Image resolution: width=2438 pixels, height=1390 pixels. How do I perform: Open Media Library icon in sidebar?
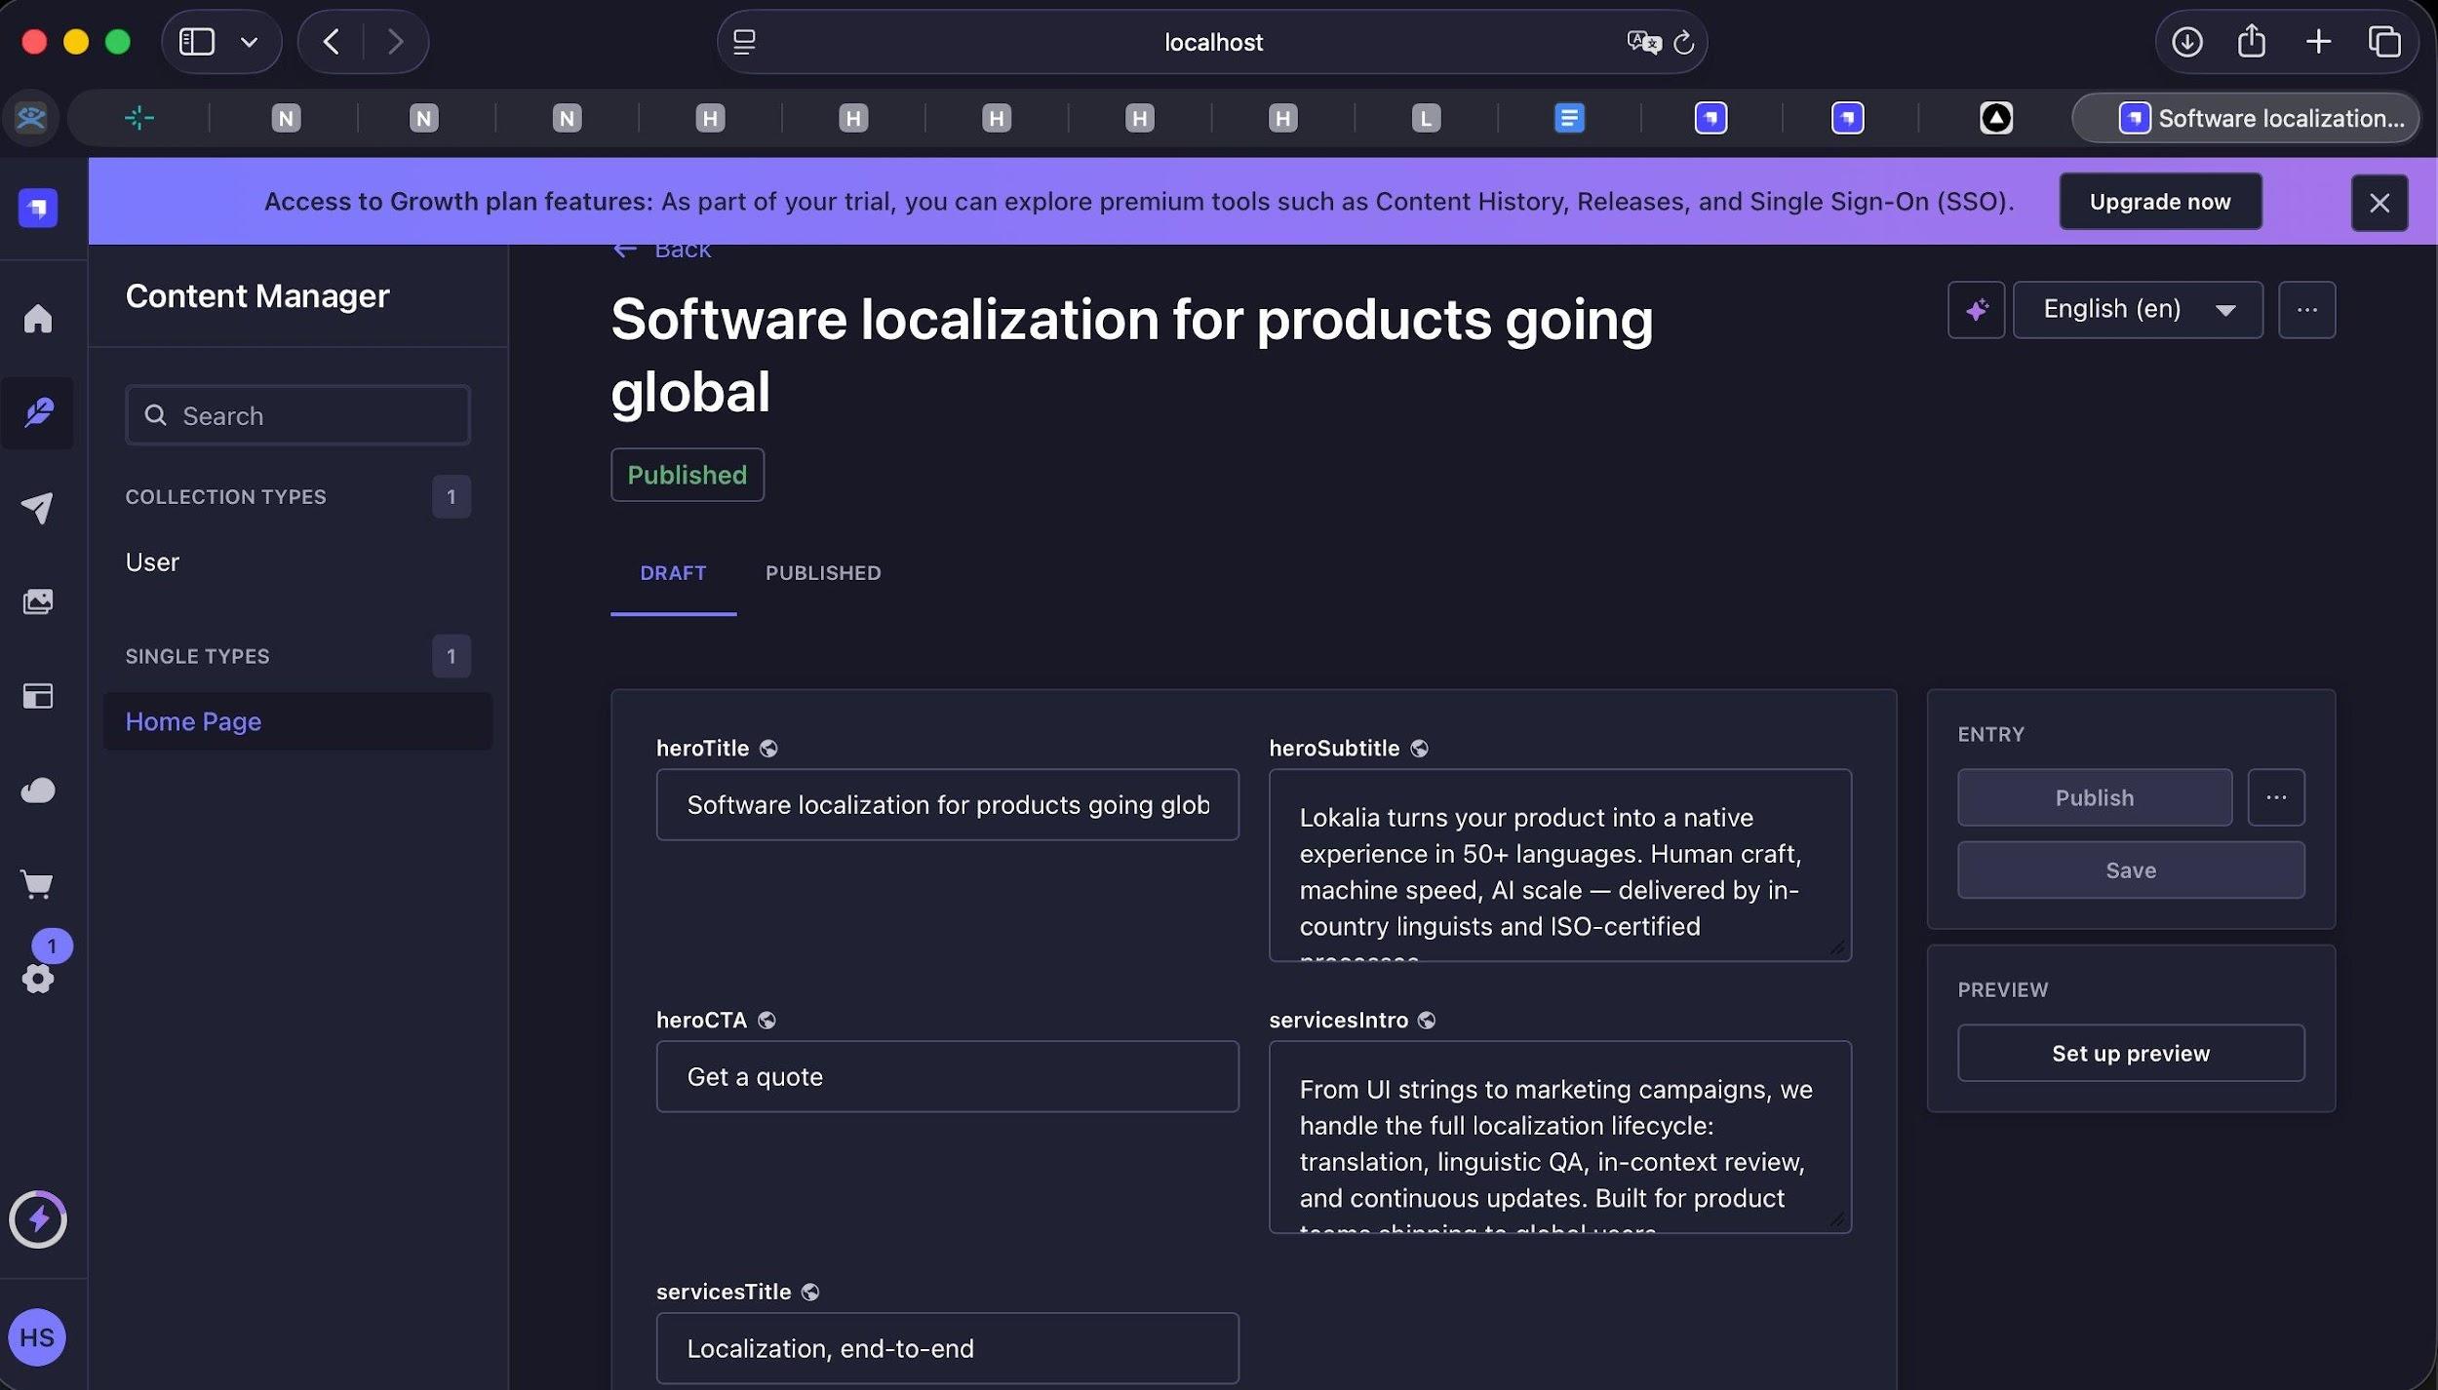[x=37, y=601]
